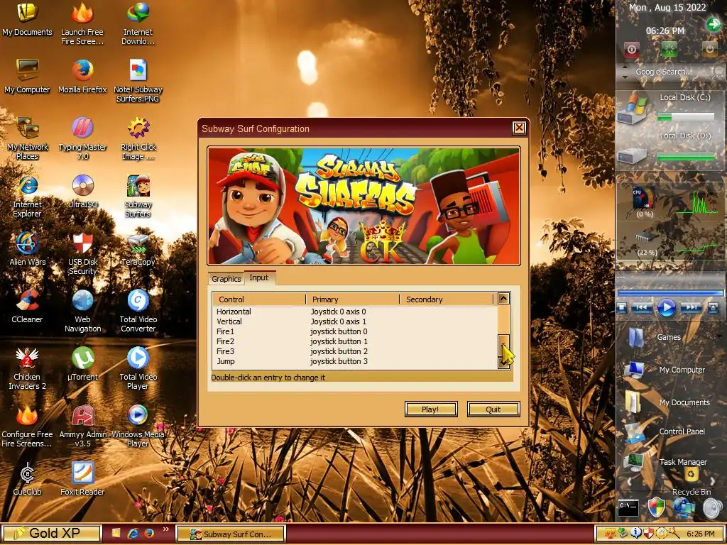Select the Fire1 control row
The height and width of the screenshot is (545, 727).
point(355,331)
